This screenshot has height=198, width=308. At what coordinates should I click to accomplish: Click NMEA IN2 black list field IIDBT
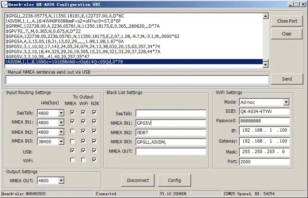click(x=171, y=132)
